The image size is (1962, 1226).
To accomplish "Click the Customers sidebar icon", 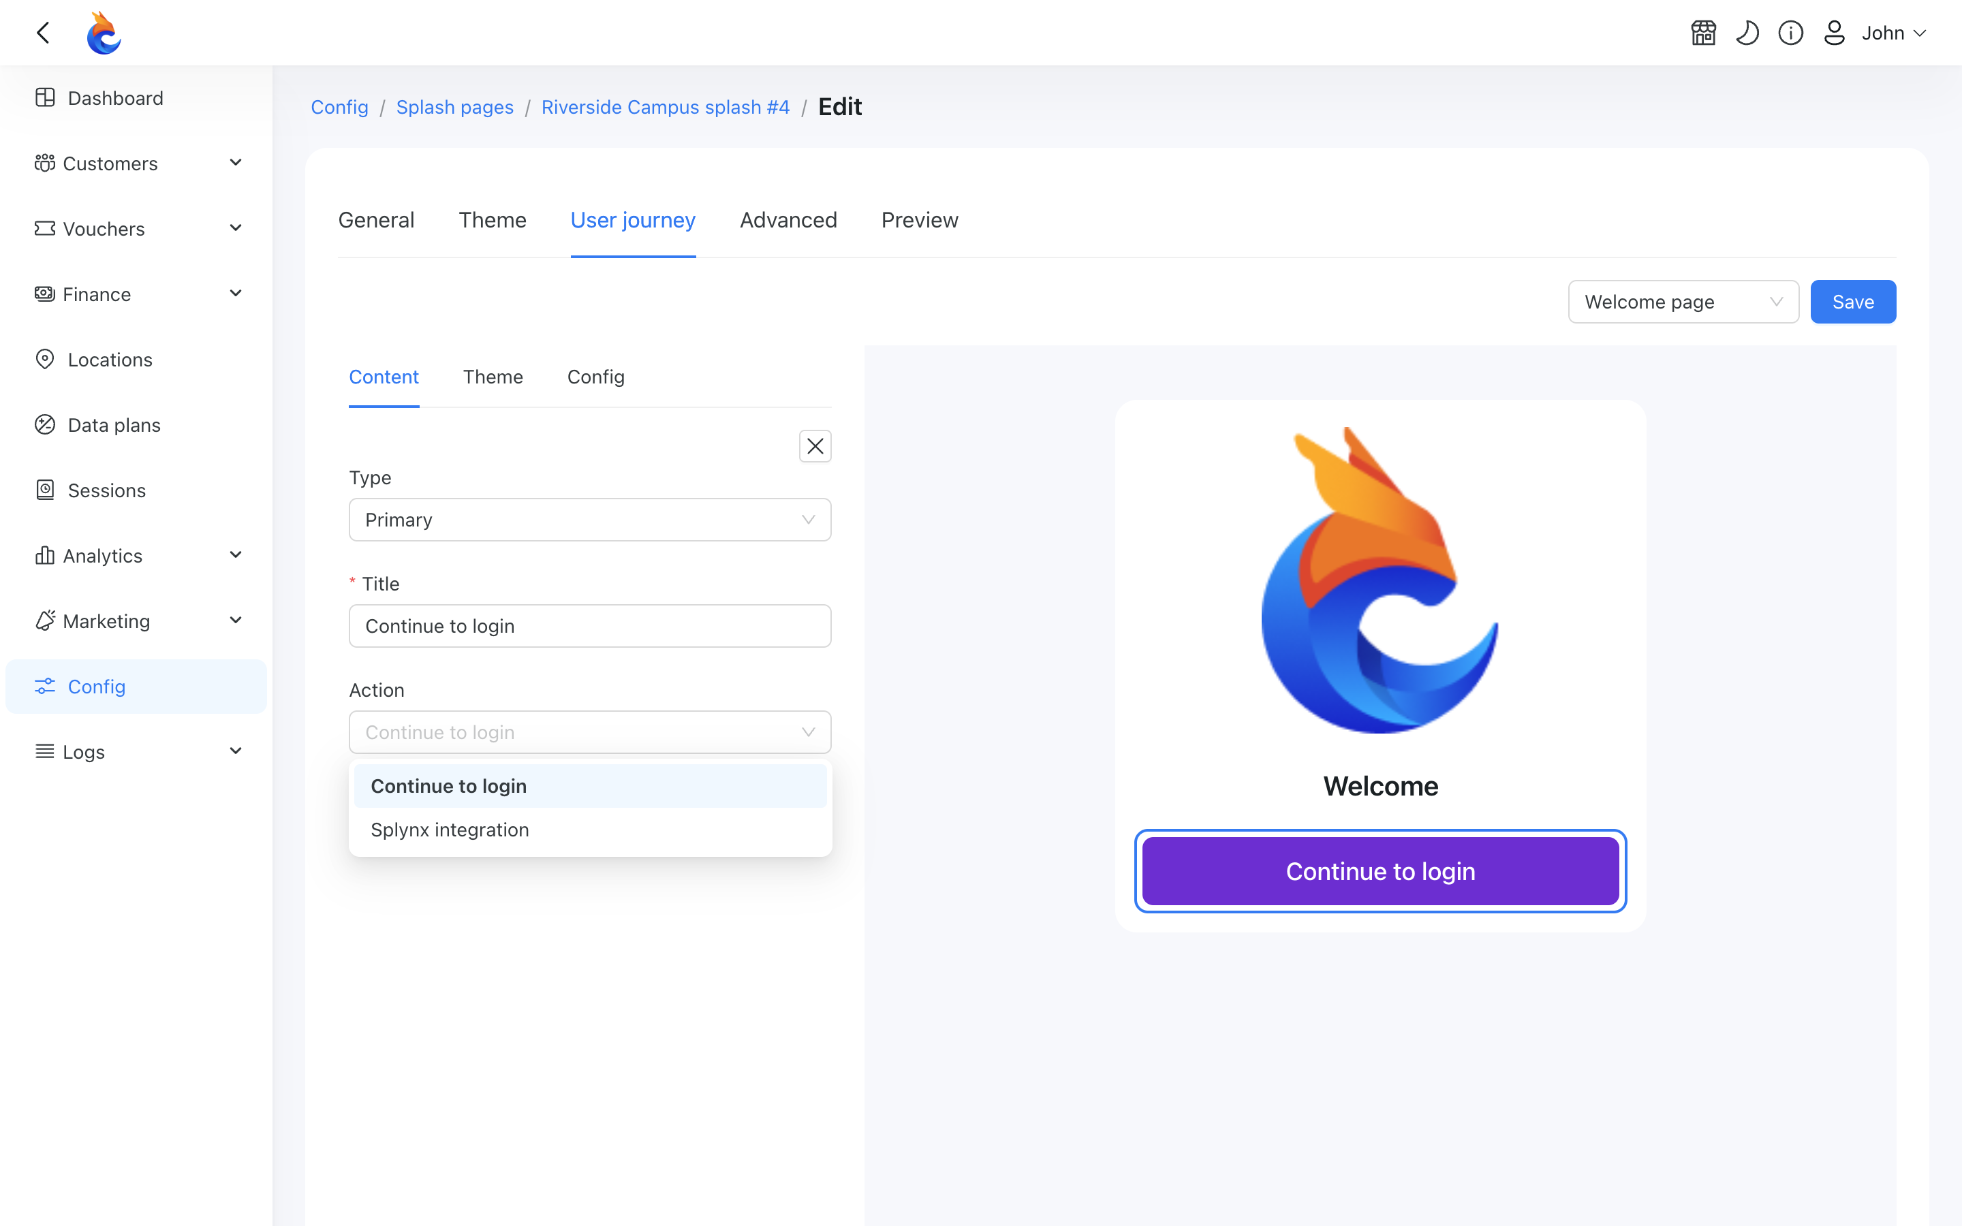I will click(x=44, y=163).
